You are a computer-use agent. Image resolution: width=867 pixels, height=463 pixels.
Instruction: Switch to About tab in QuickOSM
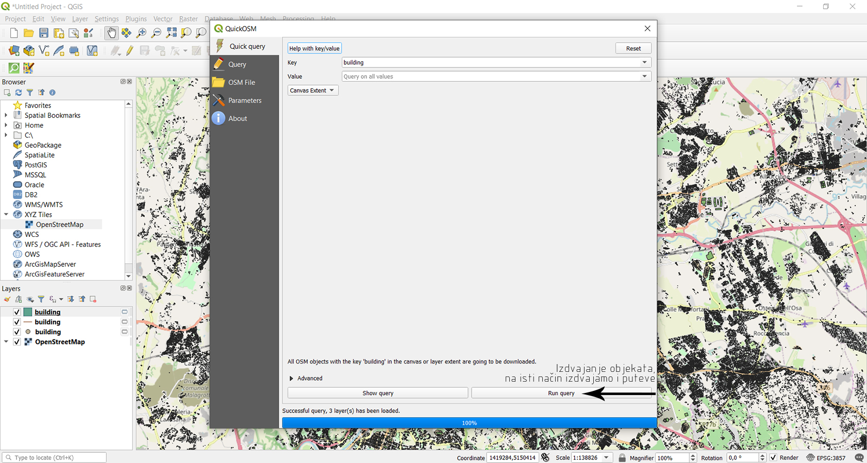[244, 118]
